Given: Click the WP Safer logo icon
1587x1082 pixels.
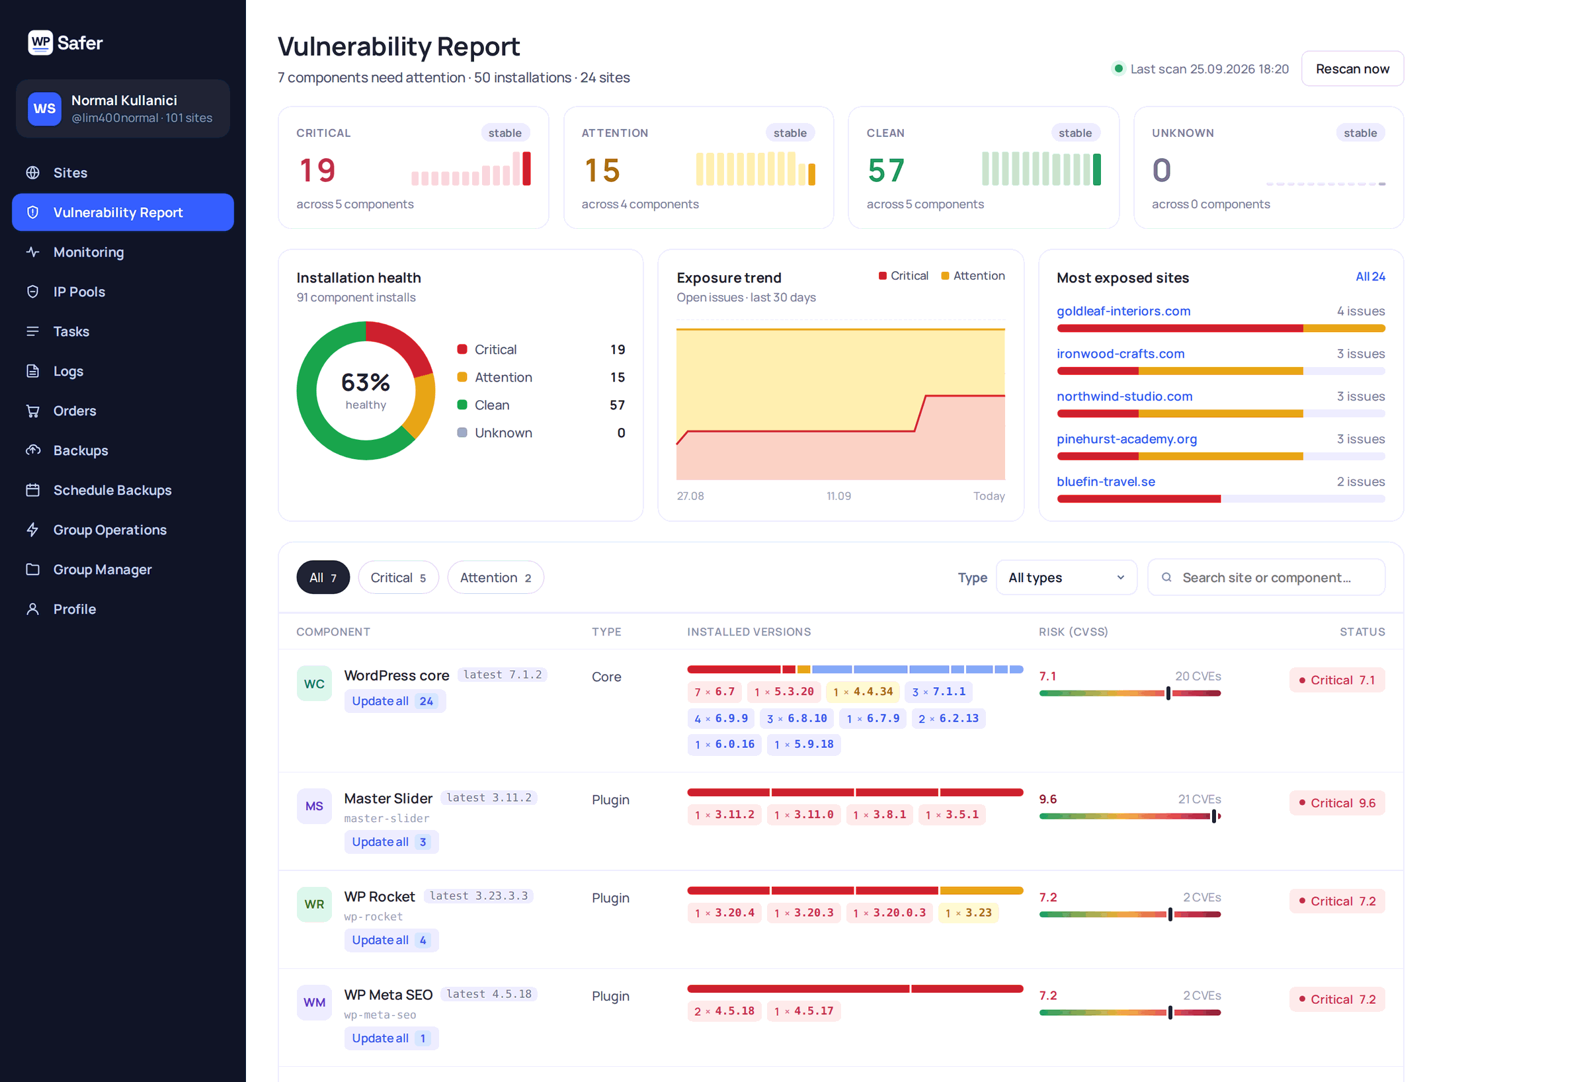Looking at the screenshot, I should coord(40,42).
